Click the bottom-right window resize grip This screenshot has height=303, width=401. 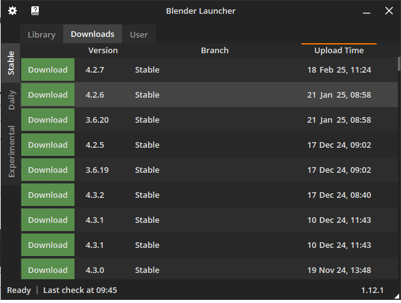tap(397, 296)
